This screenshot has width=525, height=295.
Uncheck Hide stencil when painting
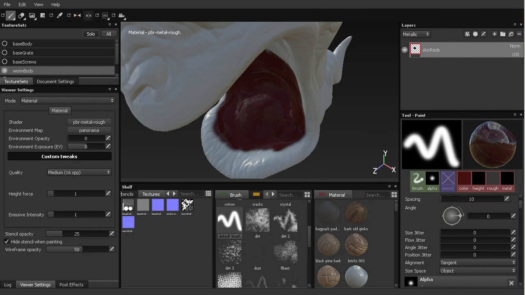tap(7, 242)
